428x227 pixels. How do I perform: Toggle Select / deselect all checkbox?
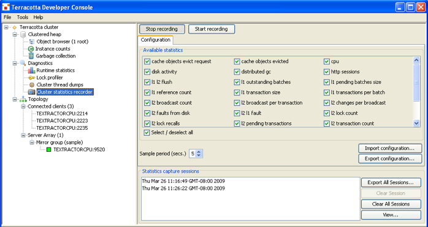click(147, 133)
